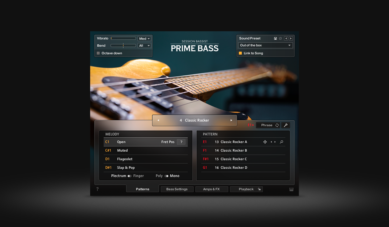
Task: Click the drag-pattern move icon on Classic Rocker A
Action: (265, 142)
